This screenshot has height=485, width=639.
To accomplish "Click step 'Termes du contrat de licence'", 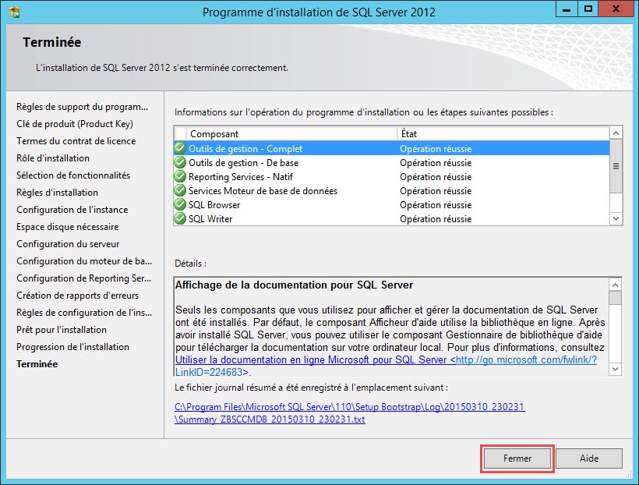I will (76, 141).
